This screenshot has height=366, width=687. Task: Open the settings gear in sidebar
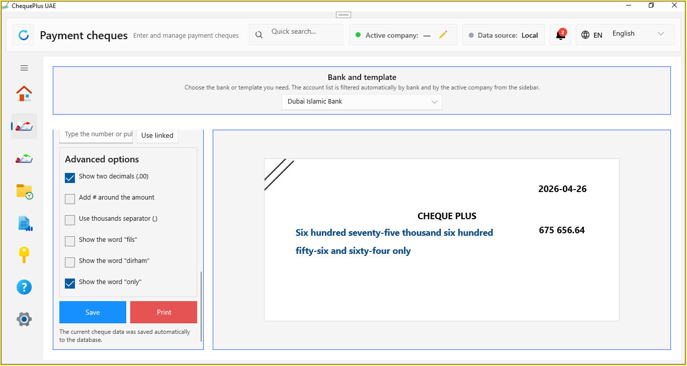pos(24,319)
